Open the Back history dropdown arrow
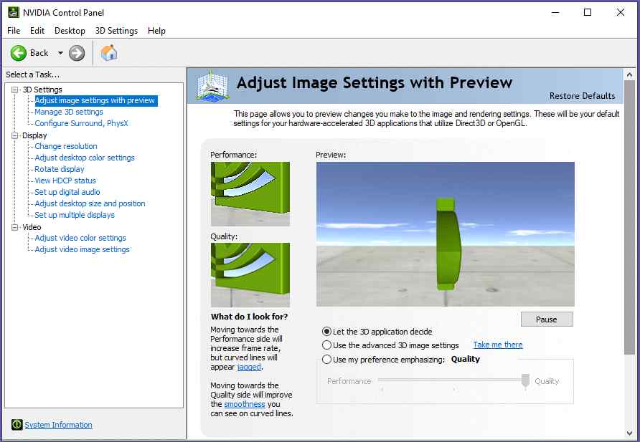640x442 pixels. 60,53
